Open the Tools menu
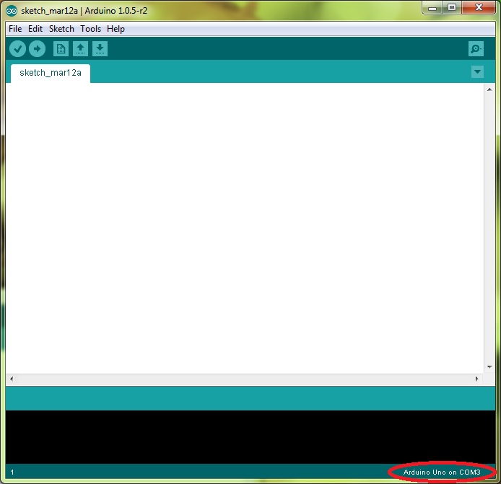Image resolution: width=501 pixels, height=484 pixels. pyautogui.click(x=90, y=29)
